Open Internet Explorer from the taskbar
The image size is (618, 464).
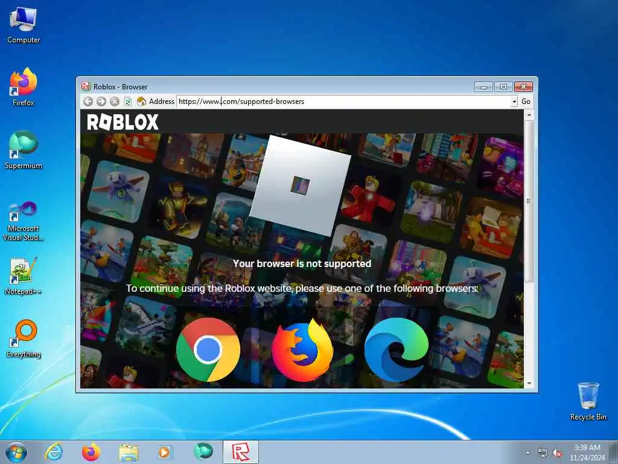coord(54,452)
